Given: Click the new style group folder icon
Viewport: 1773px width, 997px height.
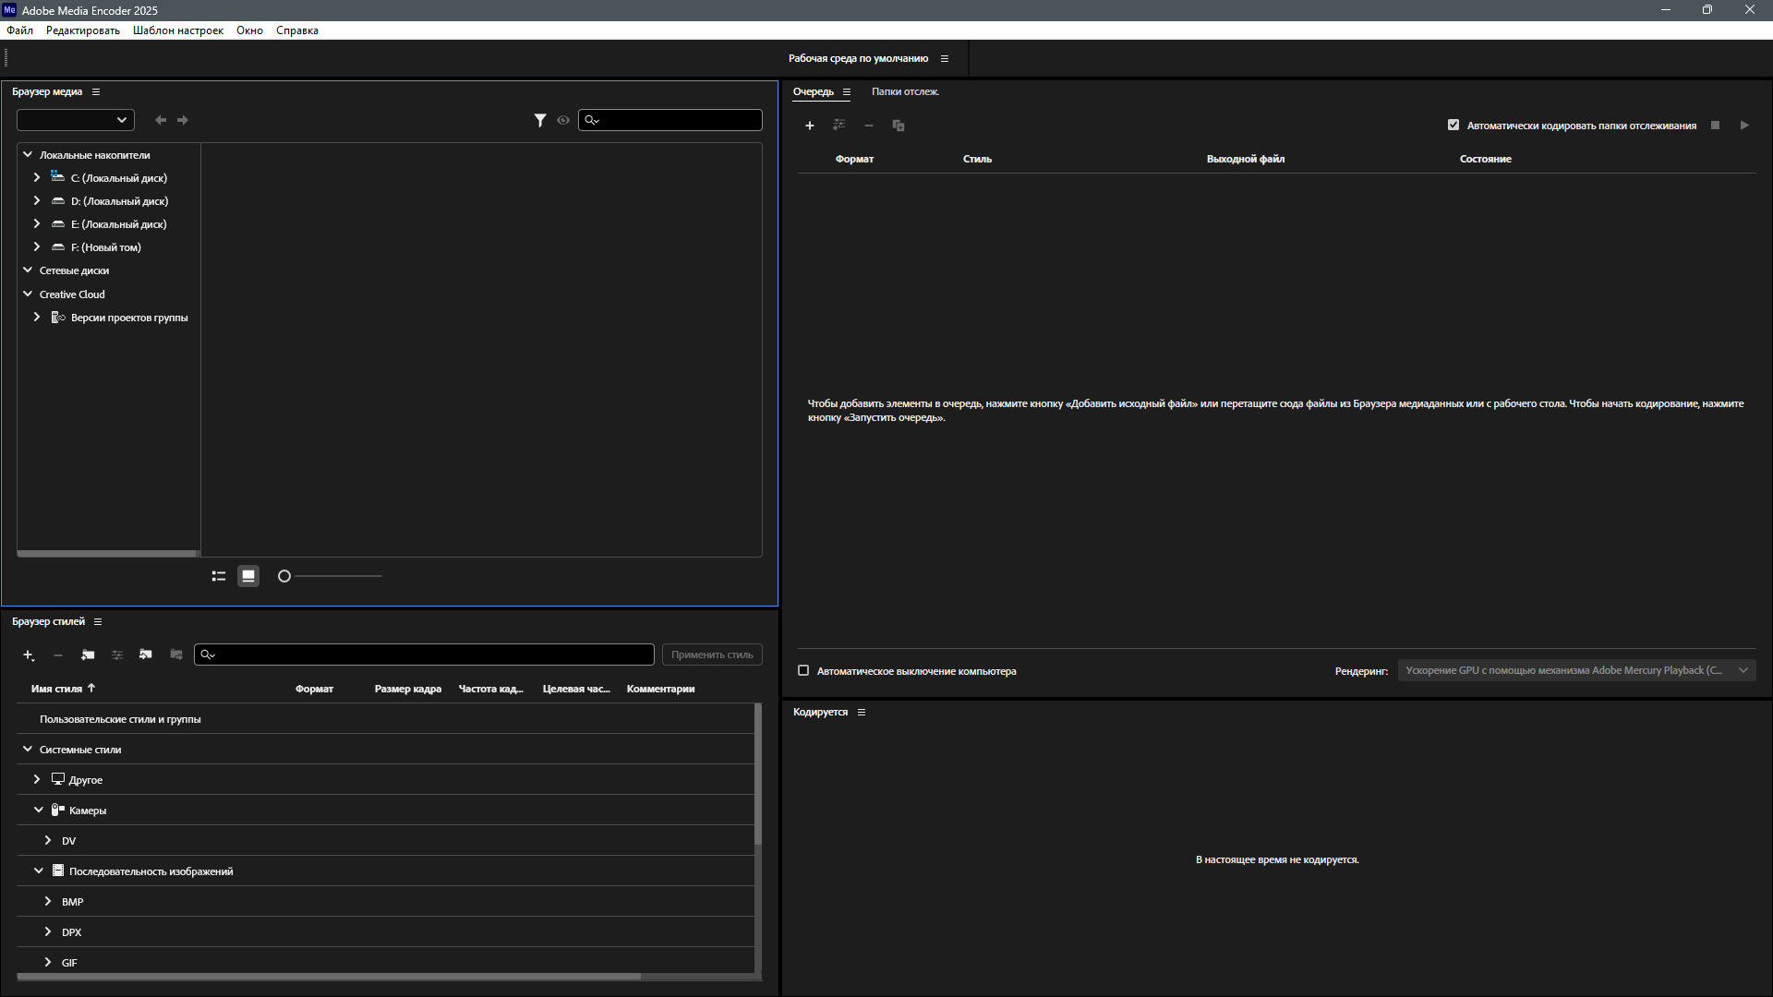Looking at the screenshot, I should pyautogui.click(x=88, y=655).
